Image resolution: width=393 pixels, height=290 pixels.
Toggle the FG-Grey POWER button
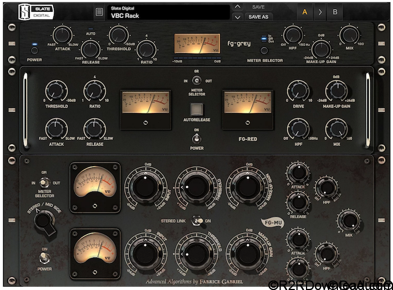point(34,51)
